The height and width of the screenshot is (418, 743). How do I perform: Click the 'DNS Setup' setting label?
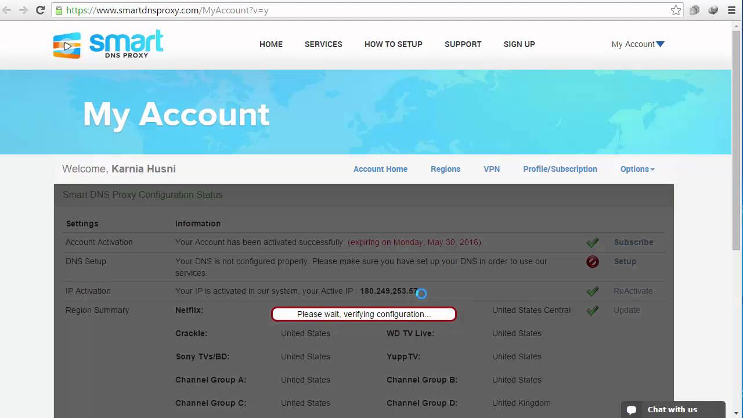[x=86, y=261]
